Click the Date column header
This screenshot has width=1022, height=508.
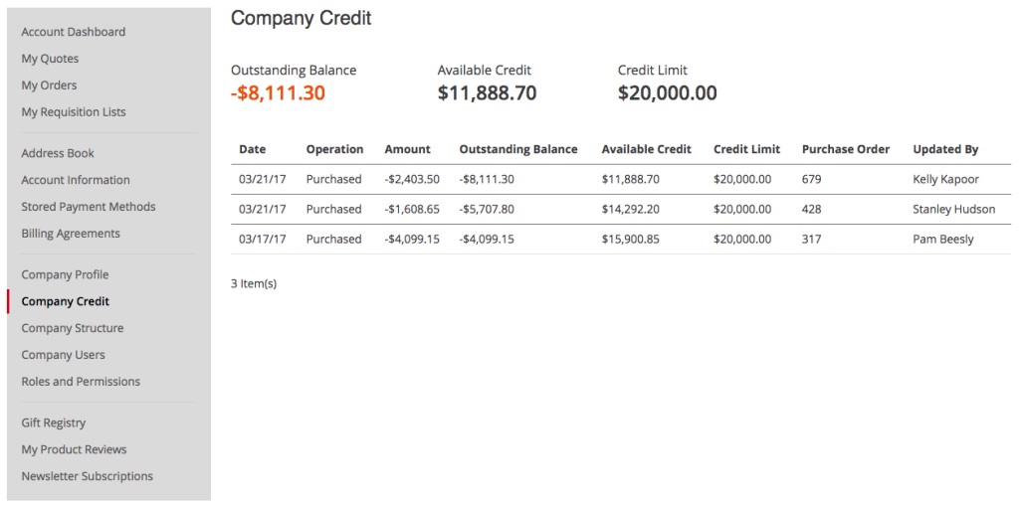coord(252,149)
